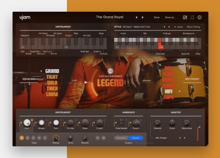Choose the GRAND drum kit

(x=52, y=71)
